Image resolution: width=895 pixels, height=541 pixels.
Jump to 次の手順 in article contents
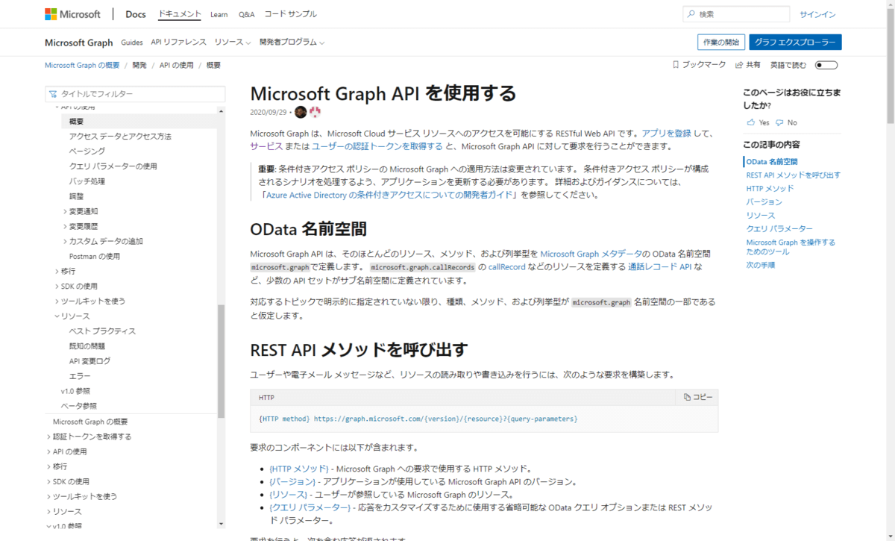tap(761, 264)
